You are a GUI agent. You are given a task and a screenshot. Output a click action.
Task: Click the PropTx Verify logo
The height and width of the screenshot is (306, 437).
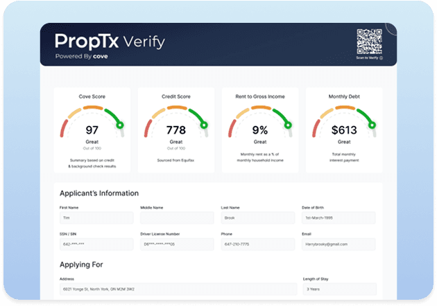110,41
